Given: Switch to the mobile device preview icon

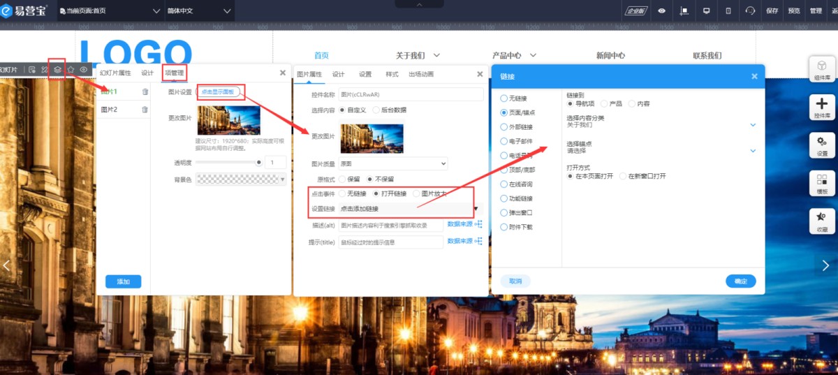Looking at the screenshot, I should pyautogui.click(x=728, y=10).
